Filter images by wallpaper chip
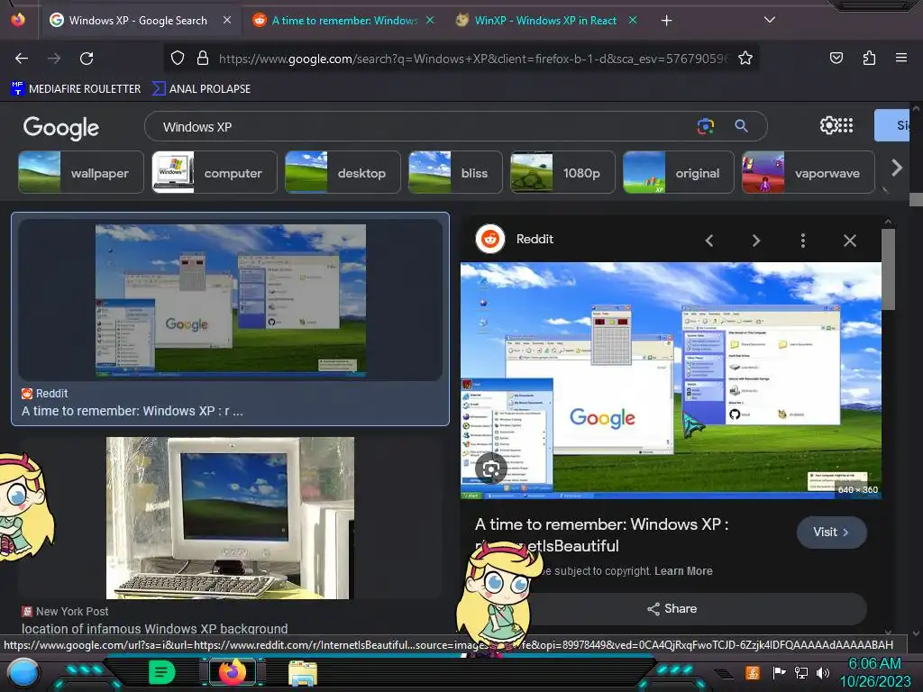923x692 pixels. pyautogui.click(x=80, y=172)
